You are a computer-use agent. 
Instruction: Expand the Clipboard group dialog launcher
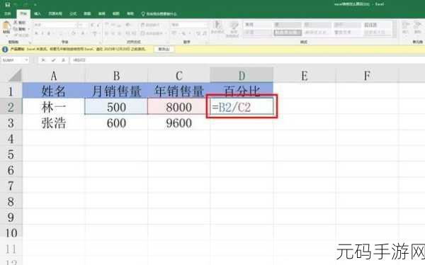coord(30,43)
